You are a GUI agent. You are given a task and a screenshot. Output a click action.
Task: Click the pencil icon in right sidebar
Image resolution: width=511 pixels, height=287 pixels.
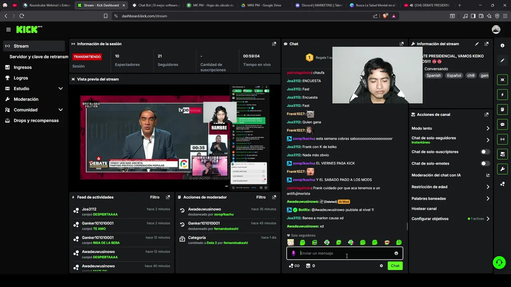(x=502, y=60)
